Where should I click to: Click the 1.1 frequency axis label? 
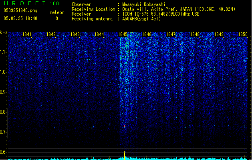click(3, 52)
